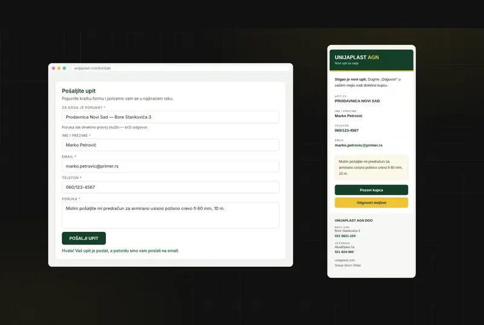Click the "Pozovi kupca" button in the email
This screenshot has width=484, height=325.
[x=371, y=190]
